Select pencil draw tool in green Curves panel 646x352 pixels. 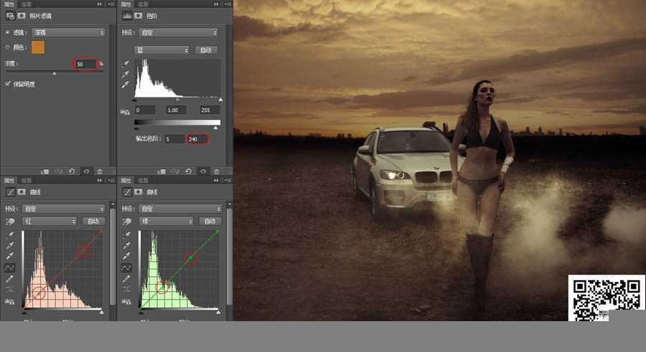[x=126, y=279]
